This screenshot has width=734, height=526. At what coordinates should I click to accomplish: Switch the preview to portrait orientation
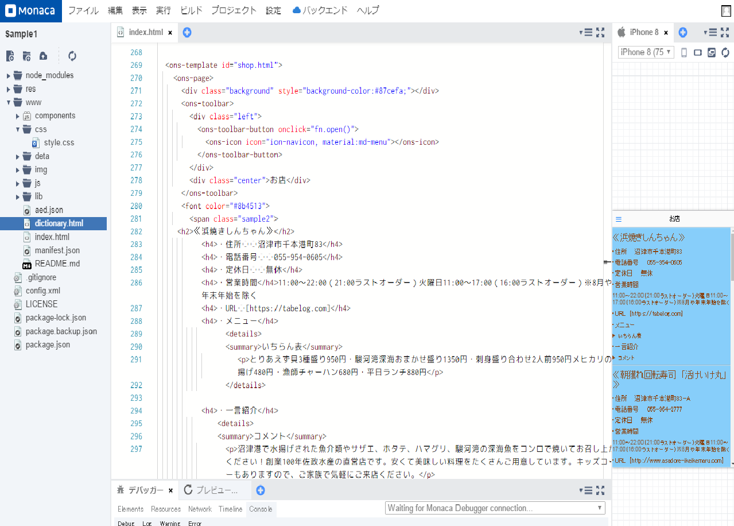coord(683,52)
